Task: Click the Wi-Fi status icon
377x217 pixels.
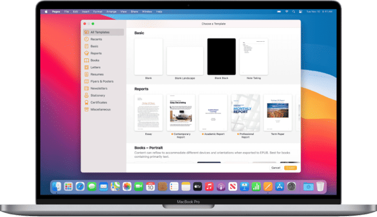Action: pyautogui.click(x=287, y=12)
